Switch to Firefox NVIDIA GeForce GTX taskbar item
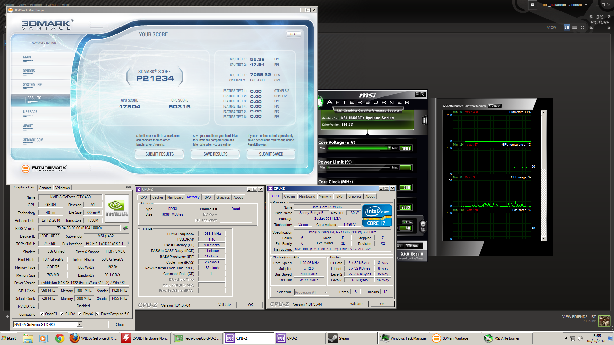The width and height of the screenshot is (614, 345). coord(94,338)
